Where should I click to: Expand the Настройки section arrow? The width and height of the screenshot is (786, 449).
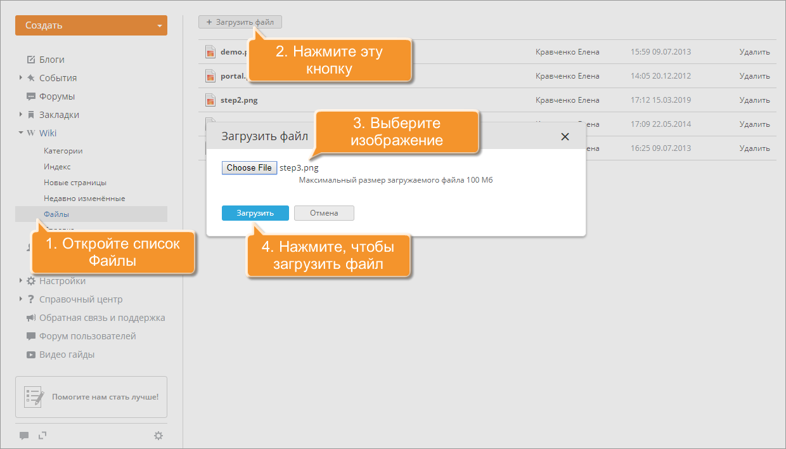point(21,281)
